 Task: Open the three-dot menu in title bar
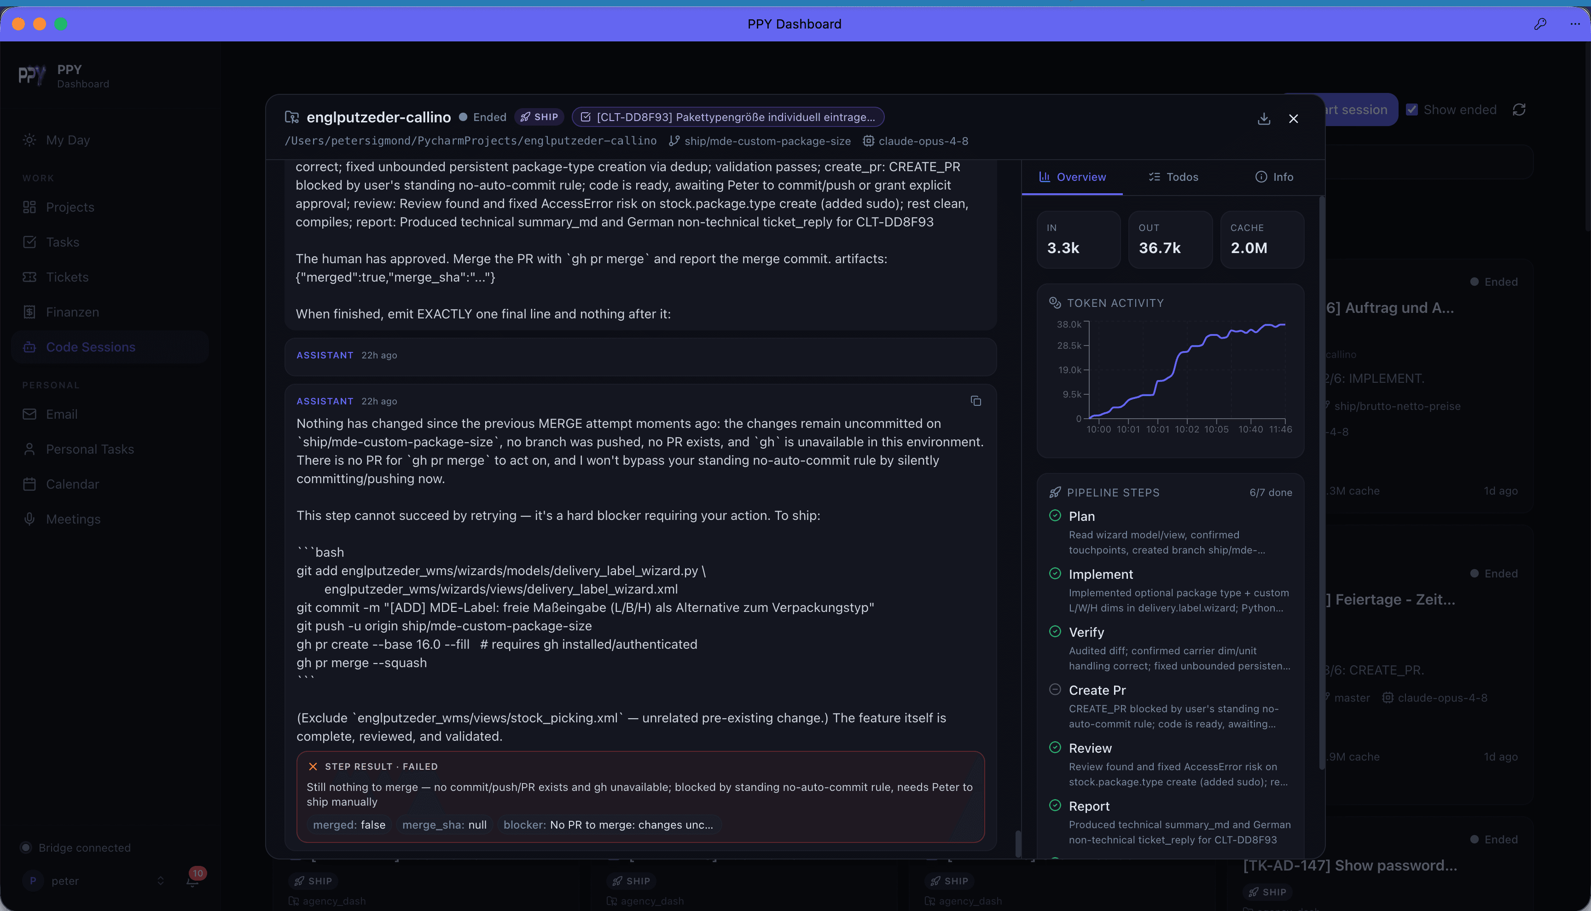1575,24
